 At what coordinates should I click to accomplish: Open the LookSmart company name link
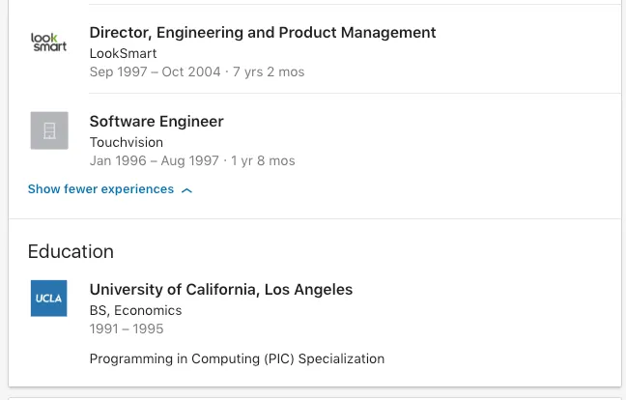pyautogui.click(x=123, y=53)
